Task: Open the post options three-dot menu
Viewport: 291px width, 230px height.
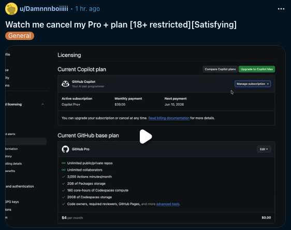Action: [281, 9]
